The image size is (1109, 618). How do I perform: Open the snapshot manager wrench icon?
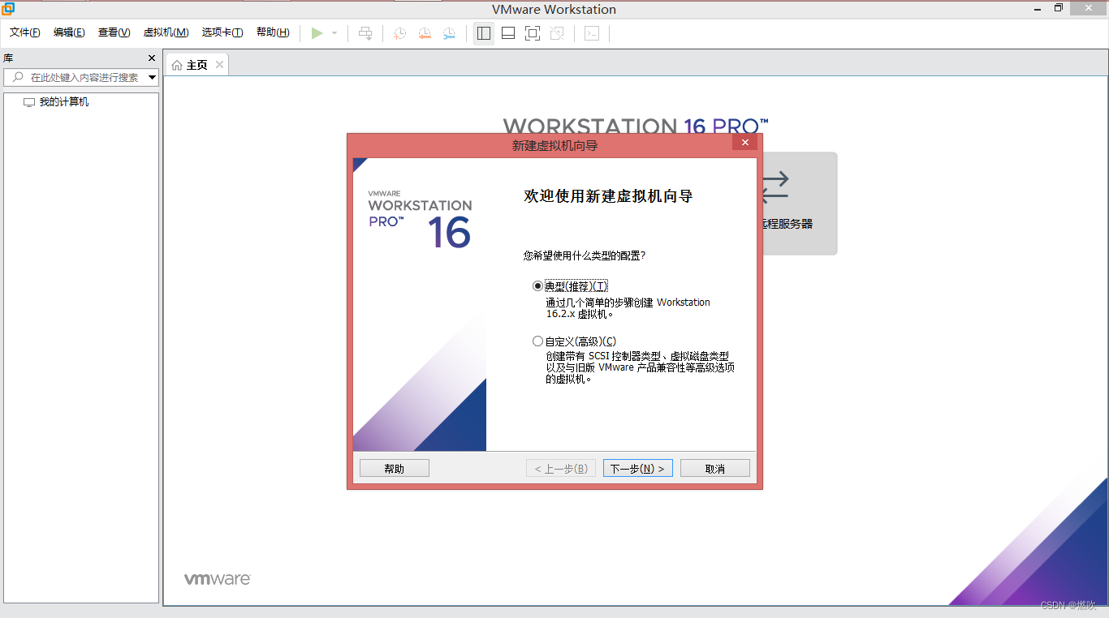449,33
